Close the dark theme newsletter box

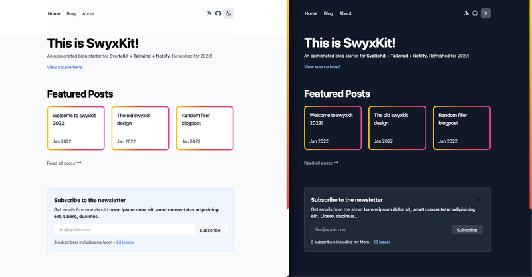tap(479, 200)
